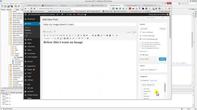
Task: Click WordPress logo in admin bar
Action: pyautogui.click(x=26, y=14)
